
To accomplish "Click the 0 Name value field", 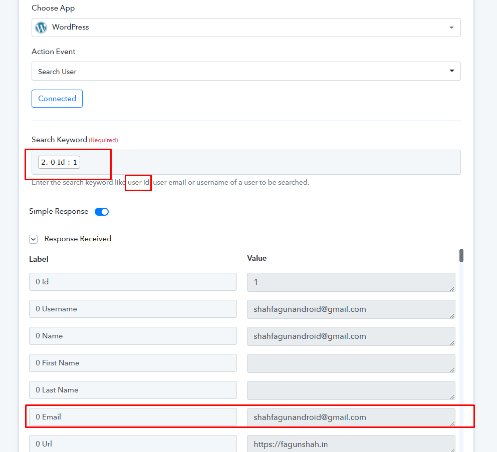I will point(351,336).
